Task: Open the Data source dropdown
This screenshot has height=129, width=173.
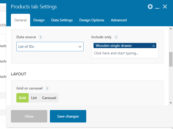Action: (x=50, y=47)
